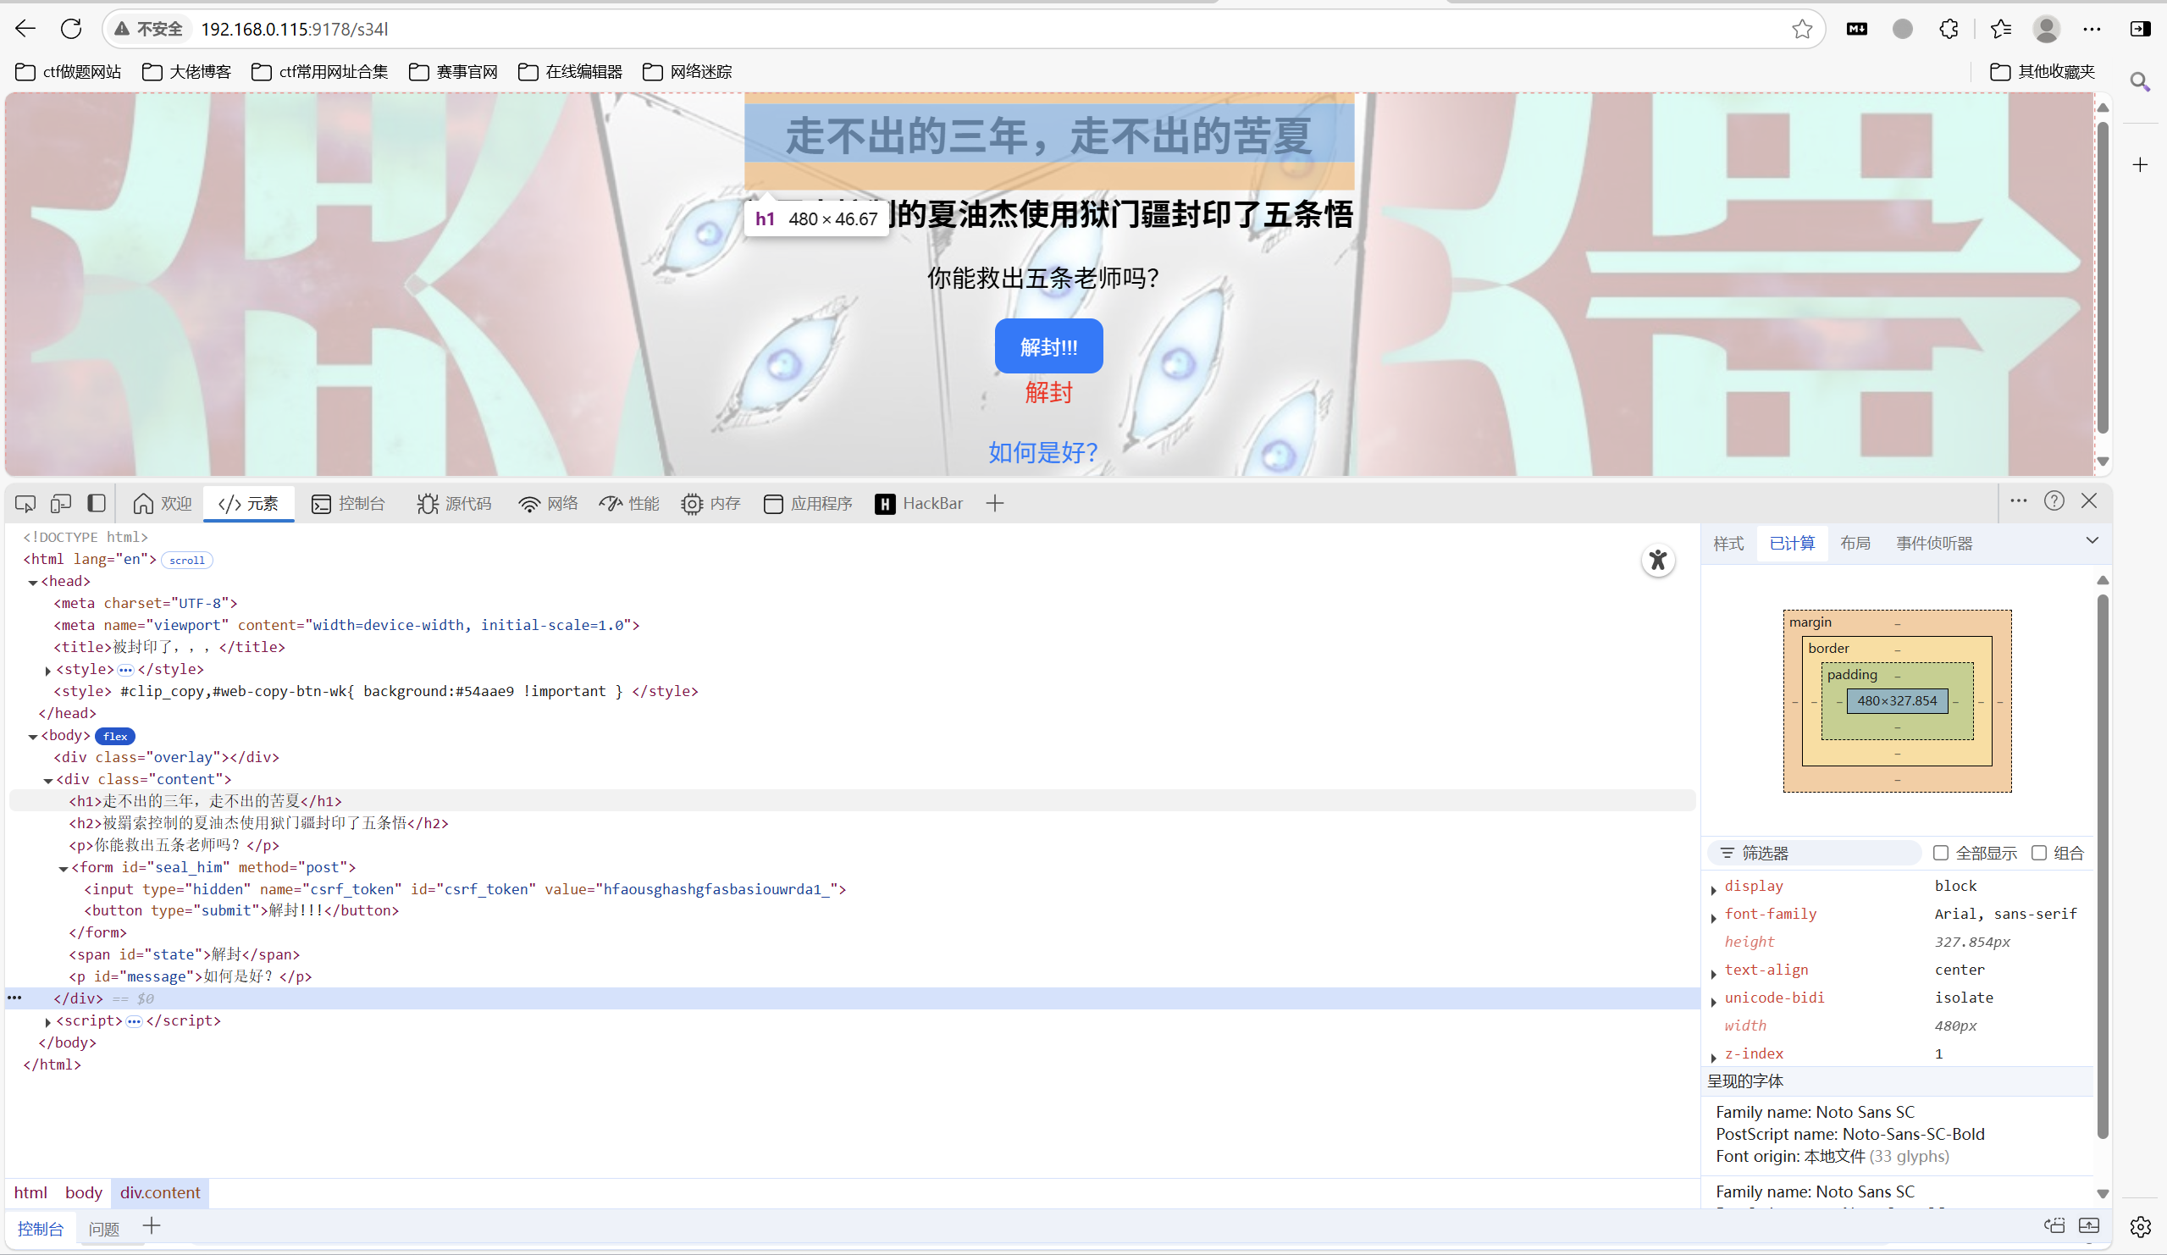Expand the display computed property
Screen dimensions: 2167x1255
(1714, 889)
